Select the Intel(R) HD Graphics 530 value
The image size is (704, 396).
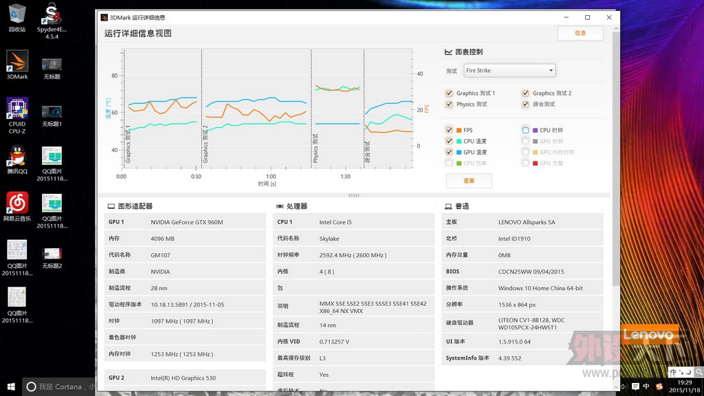pos(183,378)
